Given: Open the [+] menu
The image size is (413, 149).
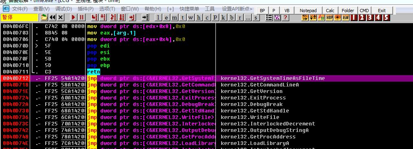Looking at the screenshot, I should click(170, 9).
